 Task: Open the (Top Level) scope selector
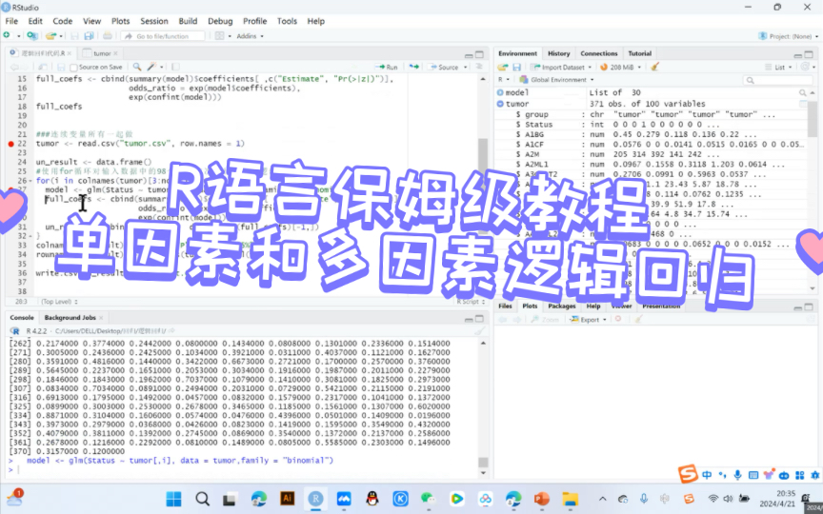click(x=59, y=302)
